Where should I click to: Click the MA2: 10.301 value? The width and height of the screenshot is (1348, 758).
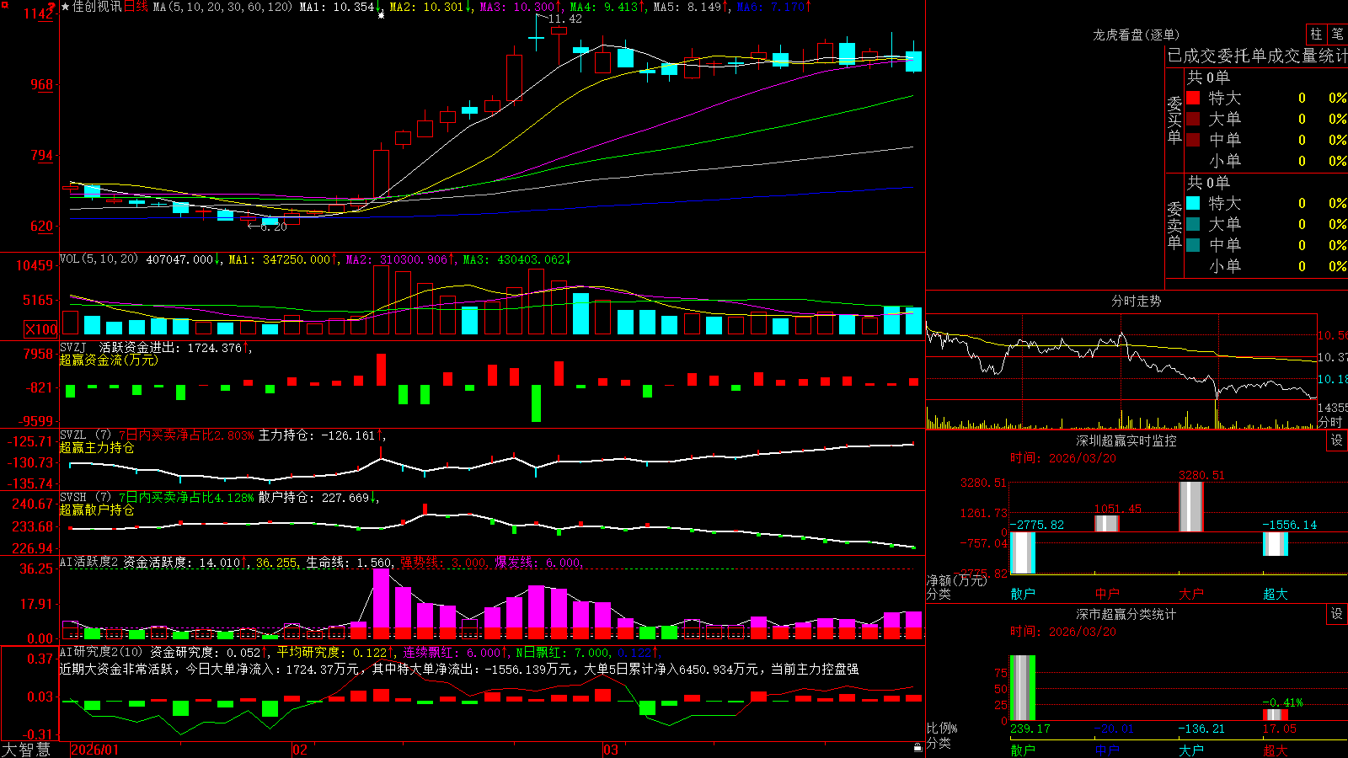click(x=426, y=7)
